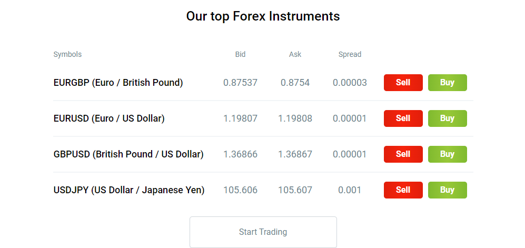Screen dimensions: 525x248
Task: Sell the USDJPY instrument
Action: point(403,190)
